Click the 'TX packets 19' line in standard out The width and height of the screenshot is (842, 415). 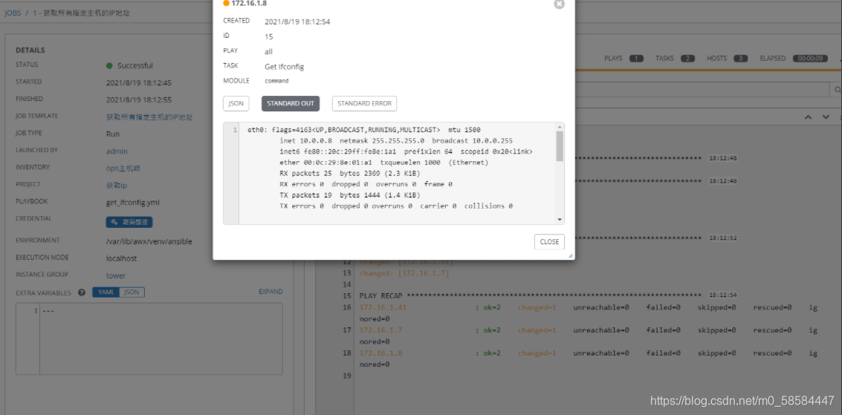(349, 195)
